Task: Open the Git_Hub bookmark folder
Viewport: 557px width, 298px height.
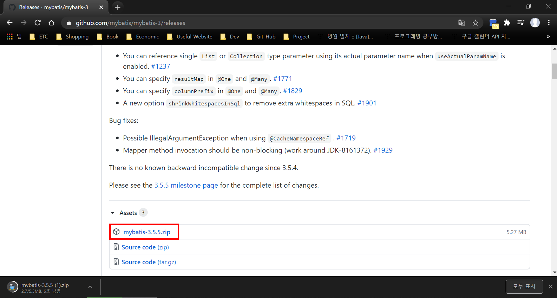Action: click(x=261, y=37)
